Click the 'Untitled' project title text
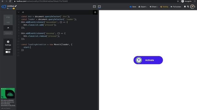The image size is (197, 110). click(10, 6)
